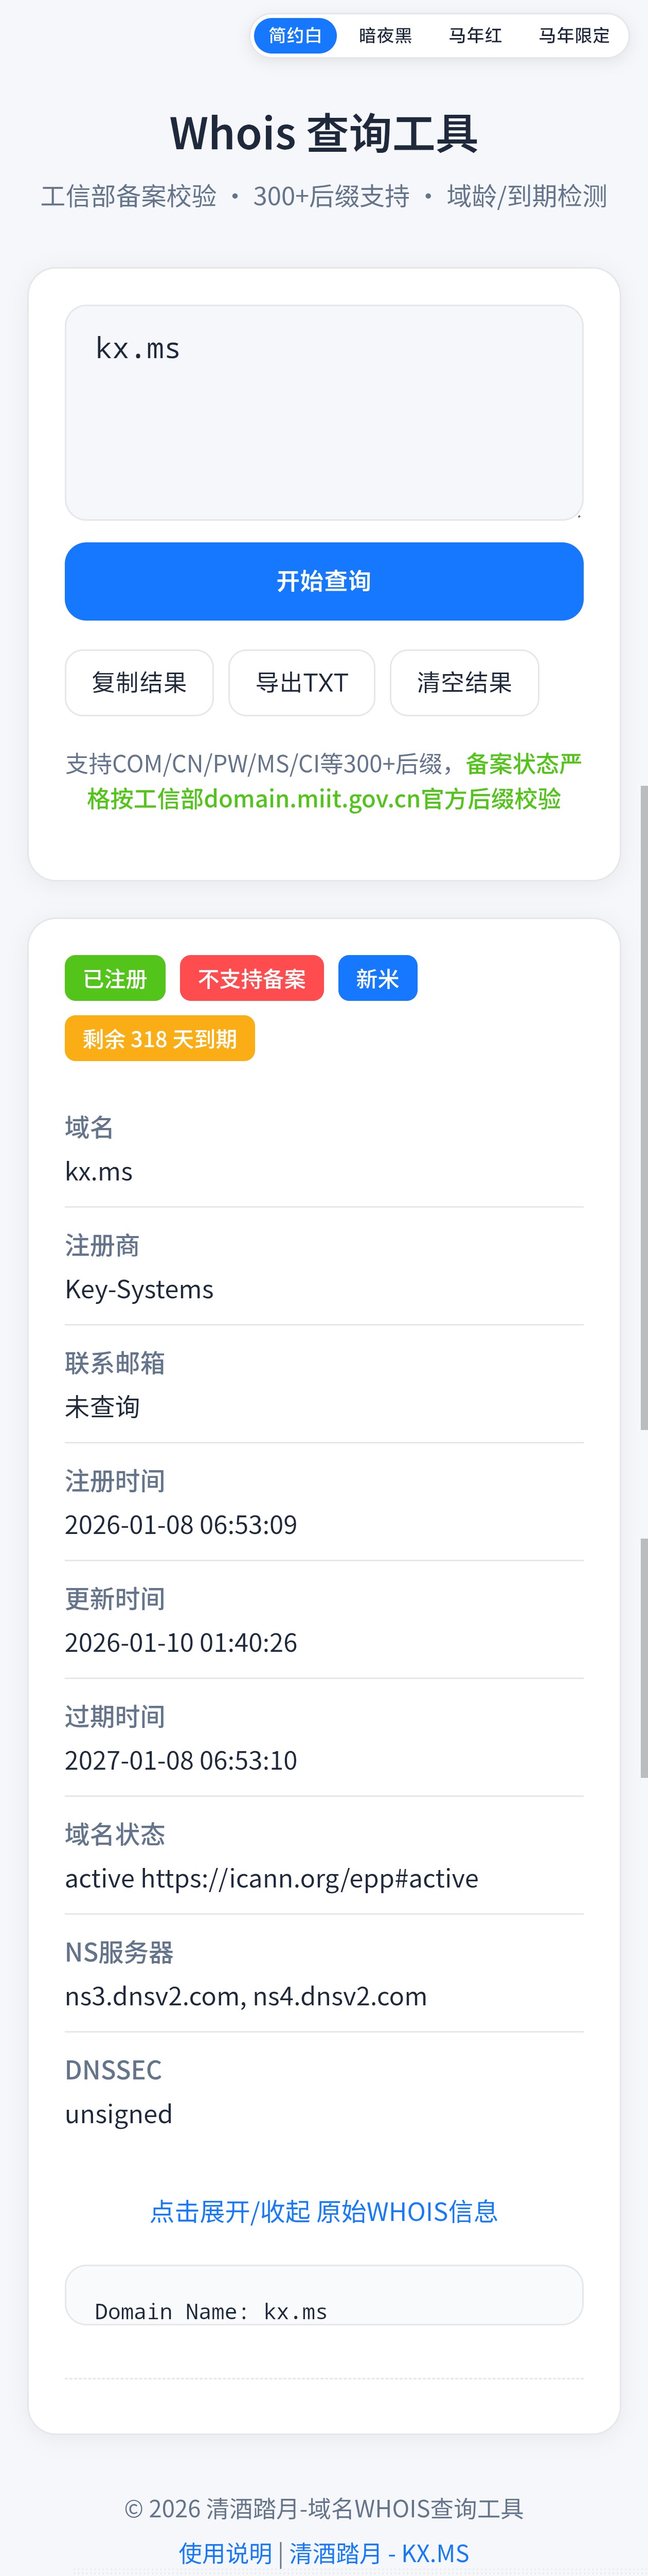
Task: Select the 马年限定 theme
Action: [574, 36]
